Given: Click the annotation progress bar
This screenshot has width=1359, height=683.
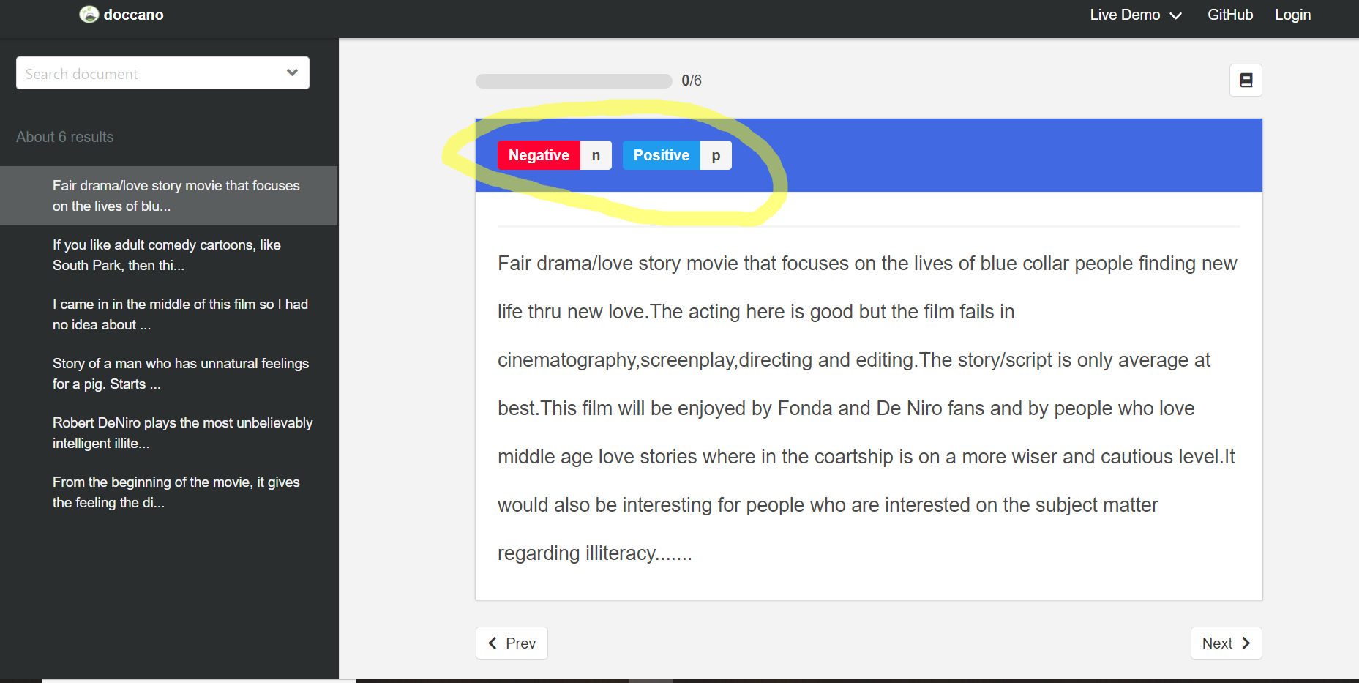Looking at the screenshot, I should click(573, 81).
